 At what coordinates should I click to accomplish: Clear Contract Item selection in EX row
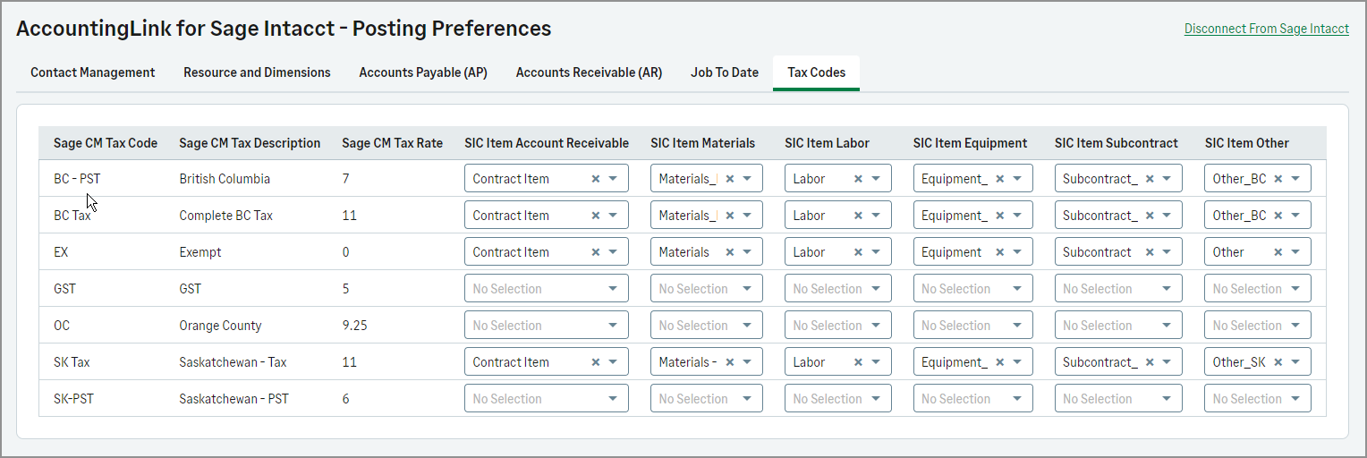click(596, 252)
